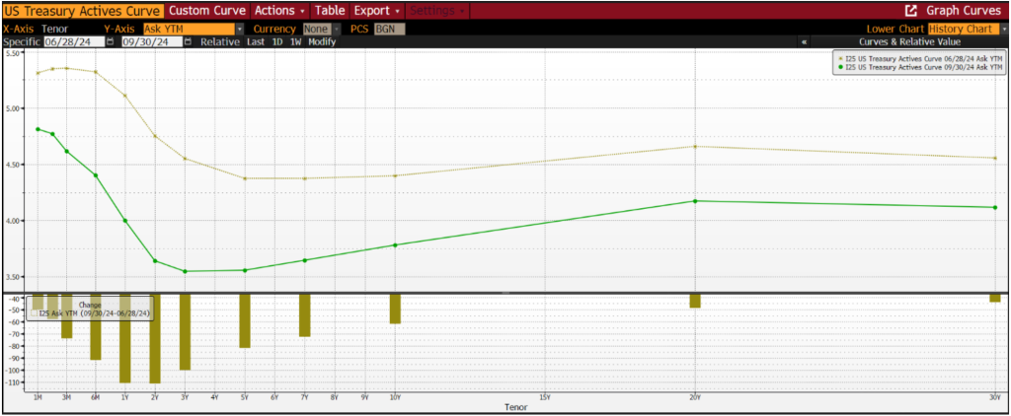The height and width of the screenshot is (416, 1011).
Task: Open the Table view
Action: 330,10
